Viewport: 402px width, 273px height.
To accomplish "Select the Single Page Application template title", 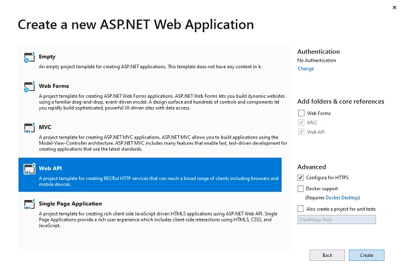I will point(70,203).
